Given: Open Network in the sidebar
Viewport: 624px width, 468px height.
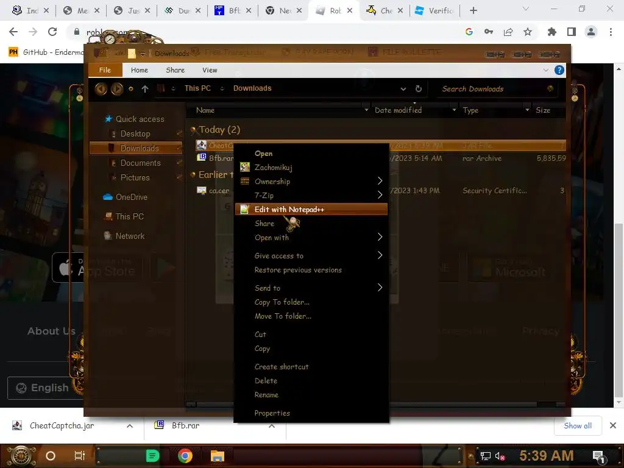Looking at the screenshot, I should 130,236.
